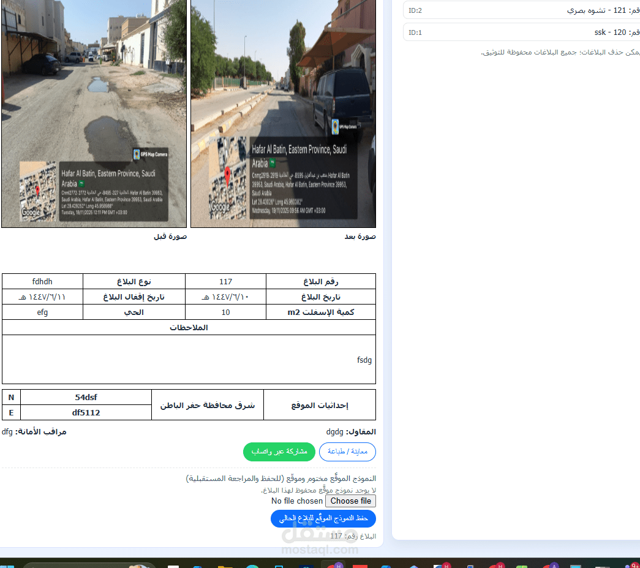
Task: Click the signed form heading النموذج الموقّع مختوم وموقّع
Action: [281, 478]
